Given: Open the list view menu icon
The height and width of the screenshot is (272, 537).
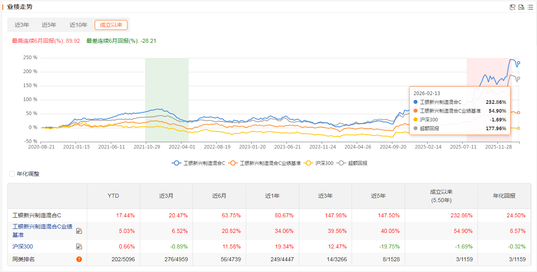Looking at the screenshot, I should pos(530,7).
